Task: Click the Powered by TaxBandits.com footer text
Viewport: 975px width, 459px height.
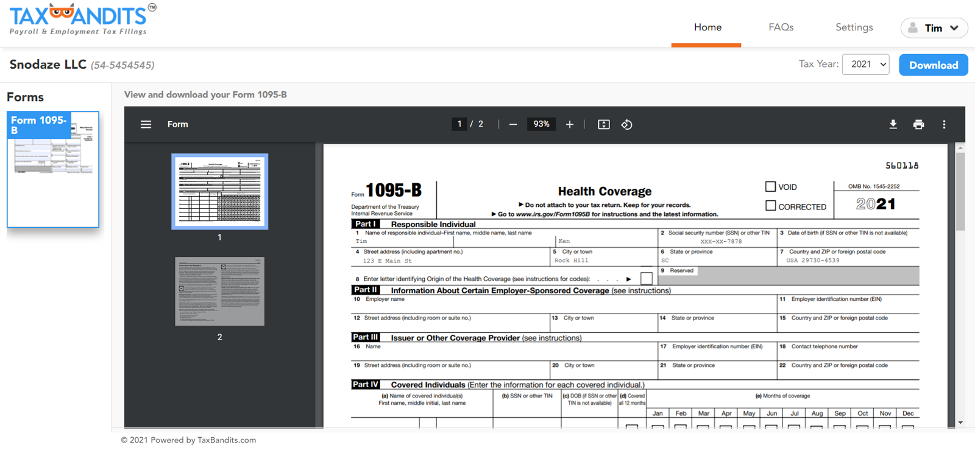Action: tap(188, 440)
